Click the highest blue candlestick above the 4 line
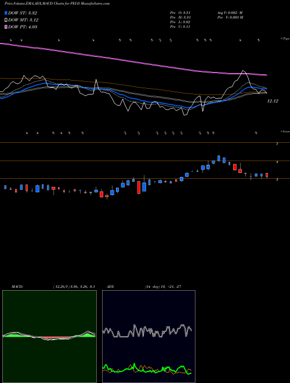 coord(219,158)
